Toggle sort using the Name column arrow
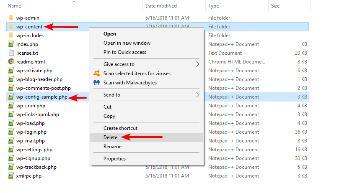339x193 pixels. (74, 2)
